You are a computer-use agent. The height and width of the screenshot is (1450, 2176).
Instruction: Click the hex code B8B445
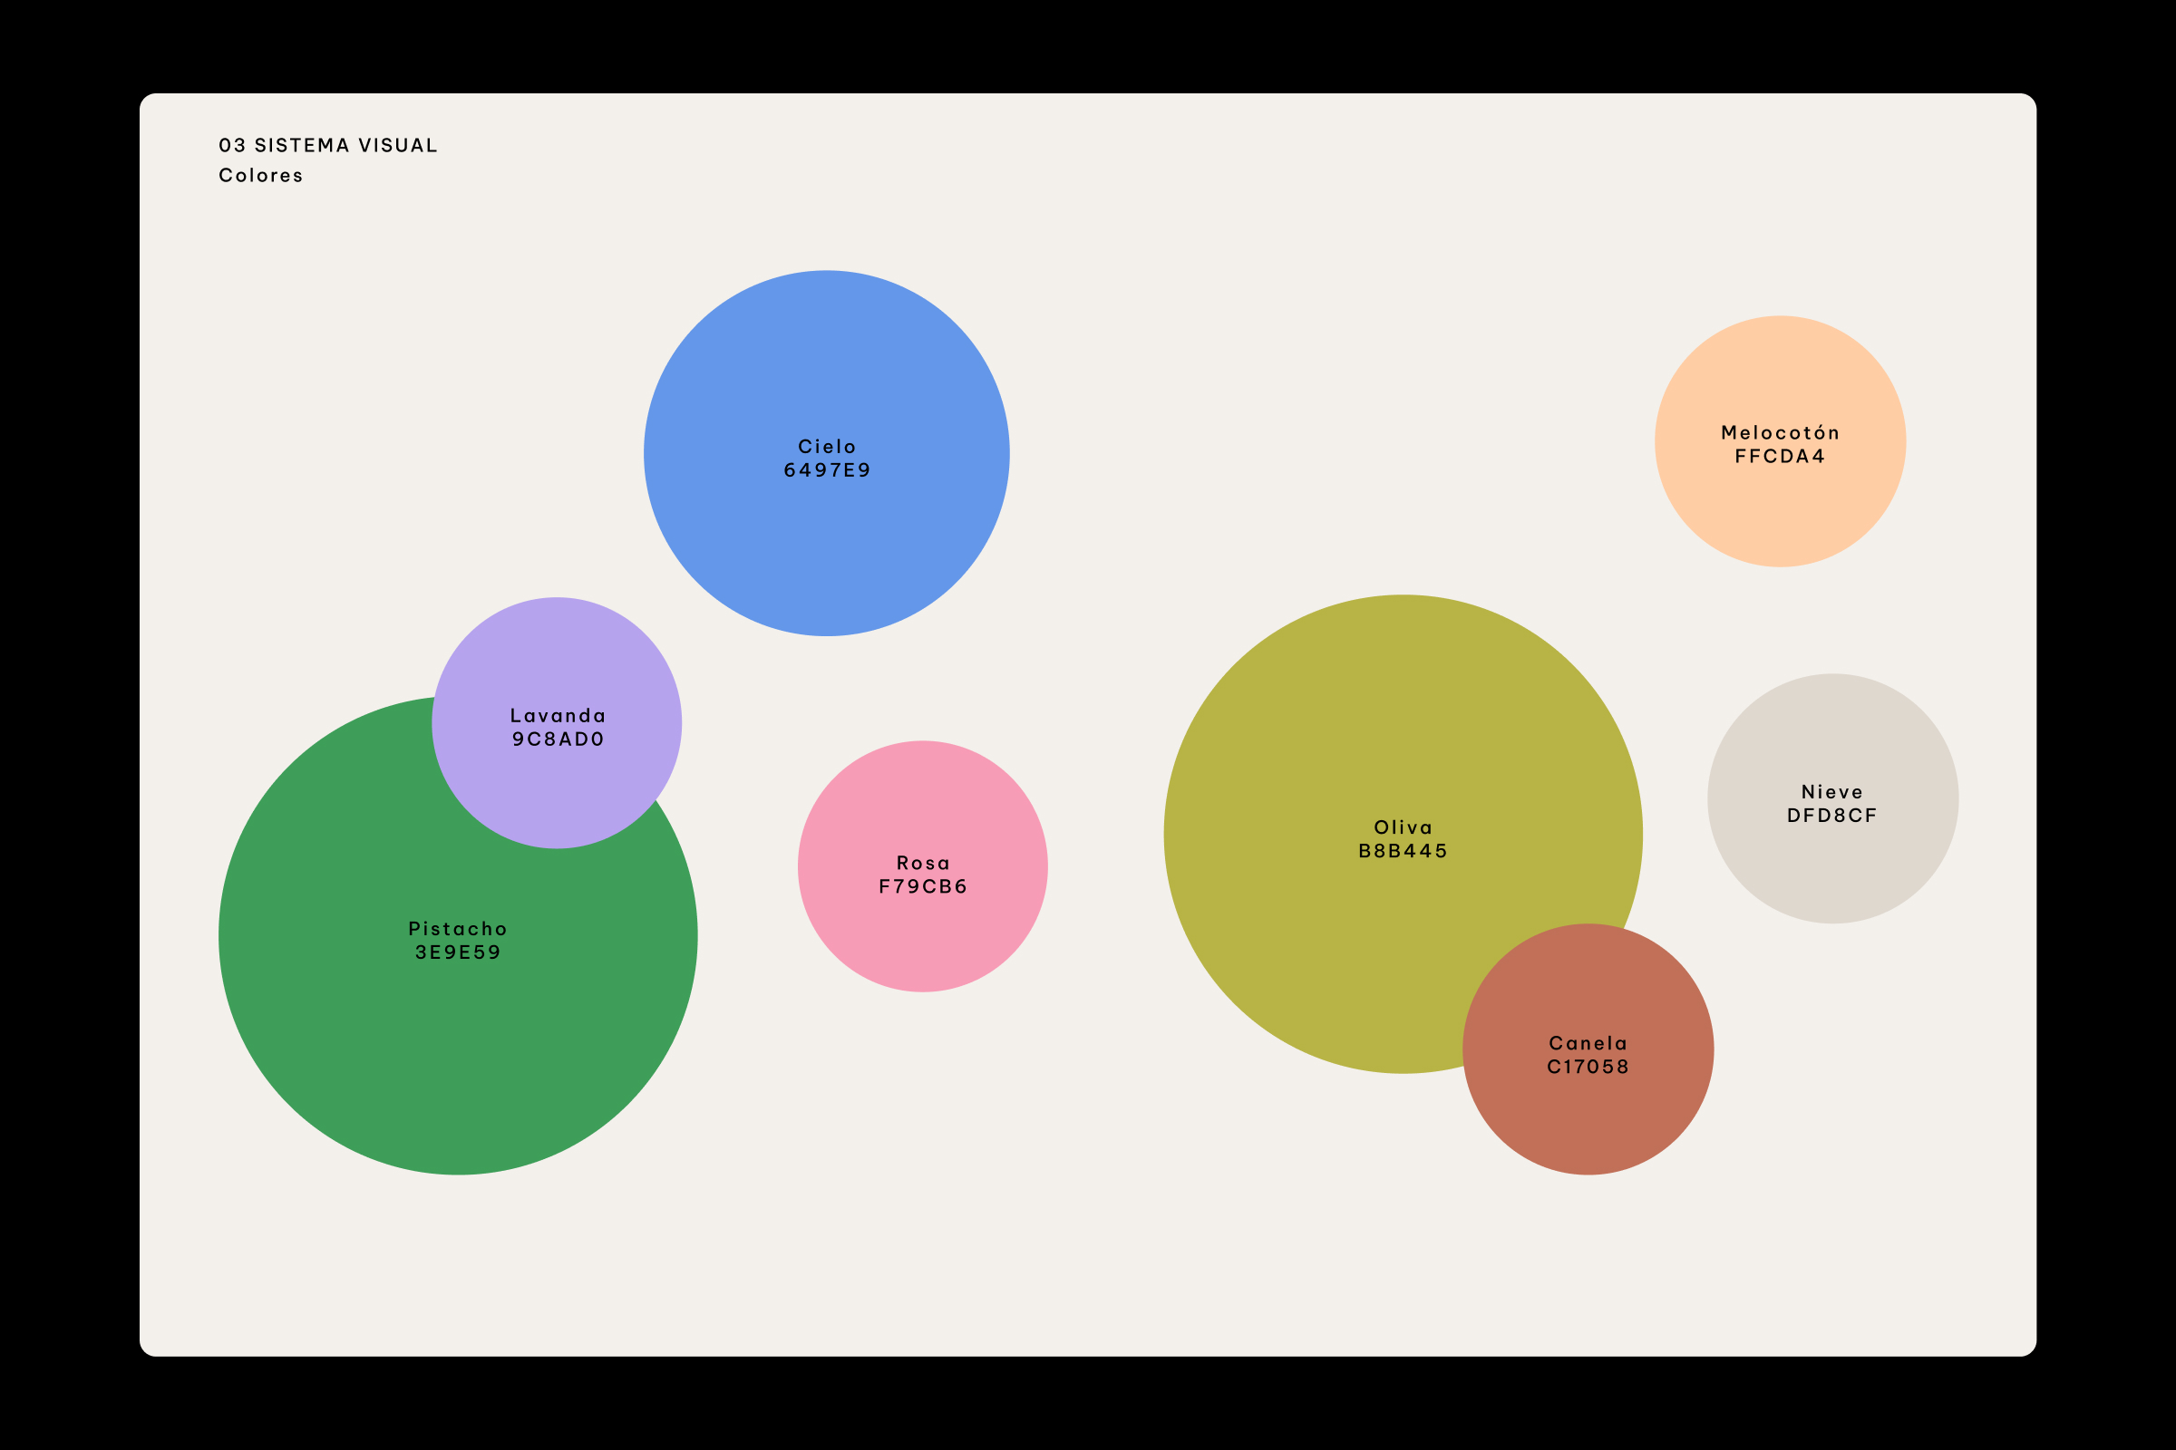click(1403, 851)
